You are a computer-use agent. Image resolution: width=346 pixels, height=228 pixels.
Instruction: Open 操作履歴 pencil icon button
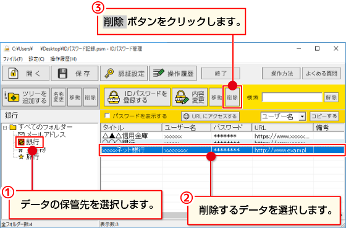(x=173, y=73)
